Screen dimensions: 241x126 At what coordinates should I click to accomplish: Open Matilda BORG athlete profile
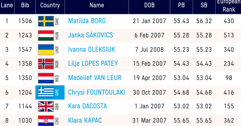tap(87, 21)
